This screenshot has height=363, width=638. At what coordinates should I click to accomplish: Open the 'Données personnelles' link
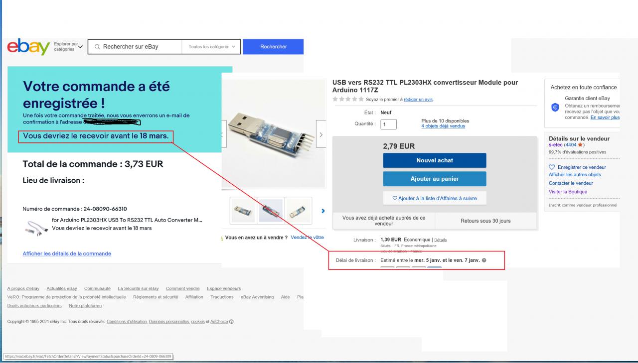(x=169, y=322)
